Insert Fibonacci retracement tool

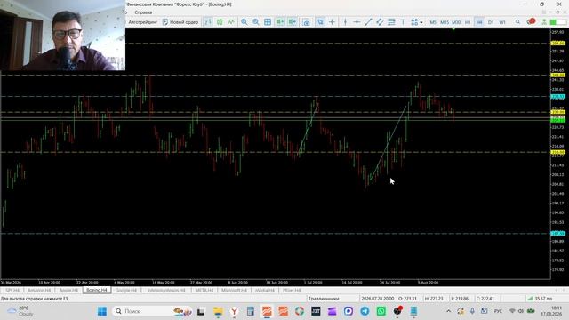[x=391, y=22]
